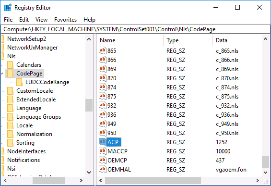
Task: Click tree pane scroll left arrow
Action: coord(5,181)
